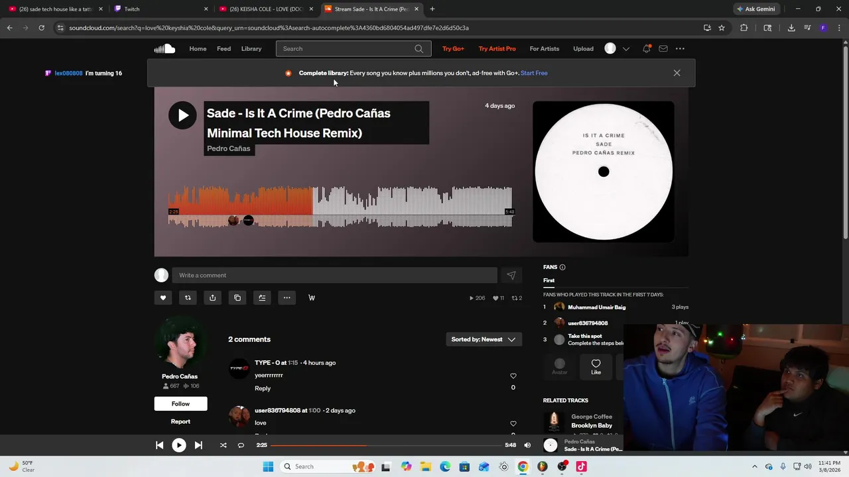Click the now-playing artwork in player bar

[551, 445]
